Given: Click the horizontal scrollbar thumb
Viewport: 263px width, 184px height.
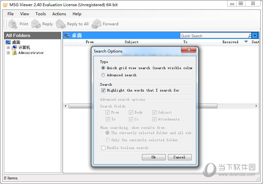Looking at the screenshot, I should coord(143,106).
